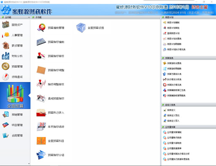Expand sidebar list with bottom down arrow
The height and width of the screenshot is (166, 216).
29,163
